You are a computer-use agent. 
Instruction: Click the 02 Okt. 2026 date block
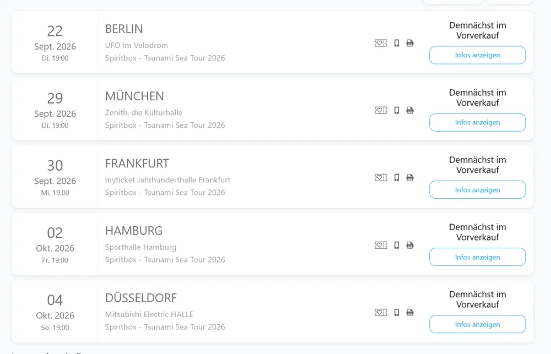55,244
